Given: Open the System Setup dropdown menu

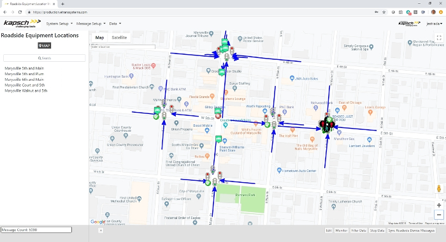Looking at the screenshot, I should (59, 24).
